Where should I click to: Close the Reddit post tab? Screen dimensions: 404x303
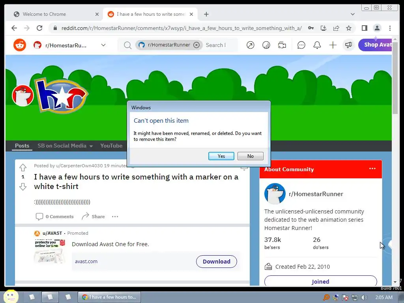tap(191, 14)
